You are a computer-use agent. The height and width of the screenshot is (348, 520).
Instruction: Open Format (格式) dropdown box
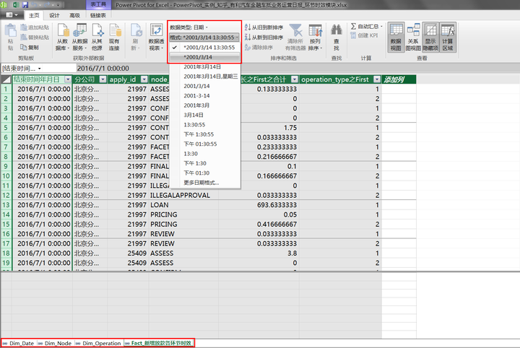(204, 38)
